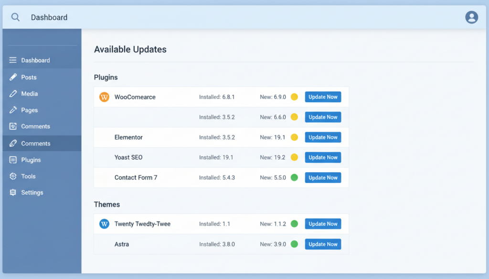Update Contact Form 7 now
Screen dimensions: 489x279
pos(323,177)
